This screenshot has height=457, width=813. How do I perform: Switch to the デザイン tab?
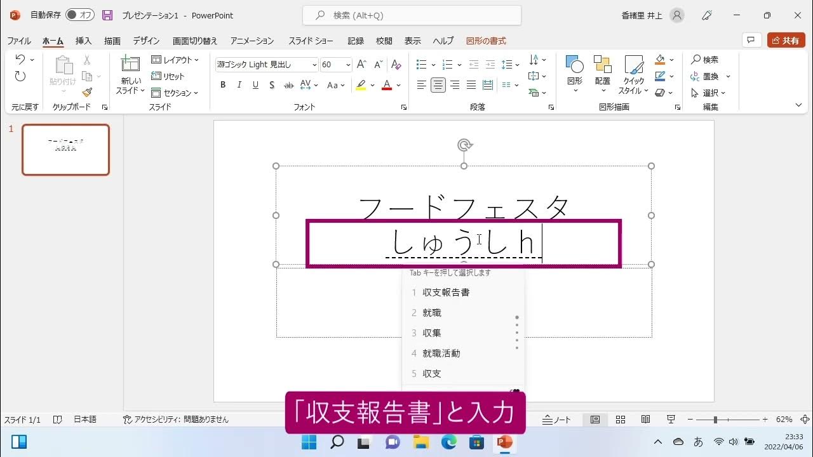(146, 41)
